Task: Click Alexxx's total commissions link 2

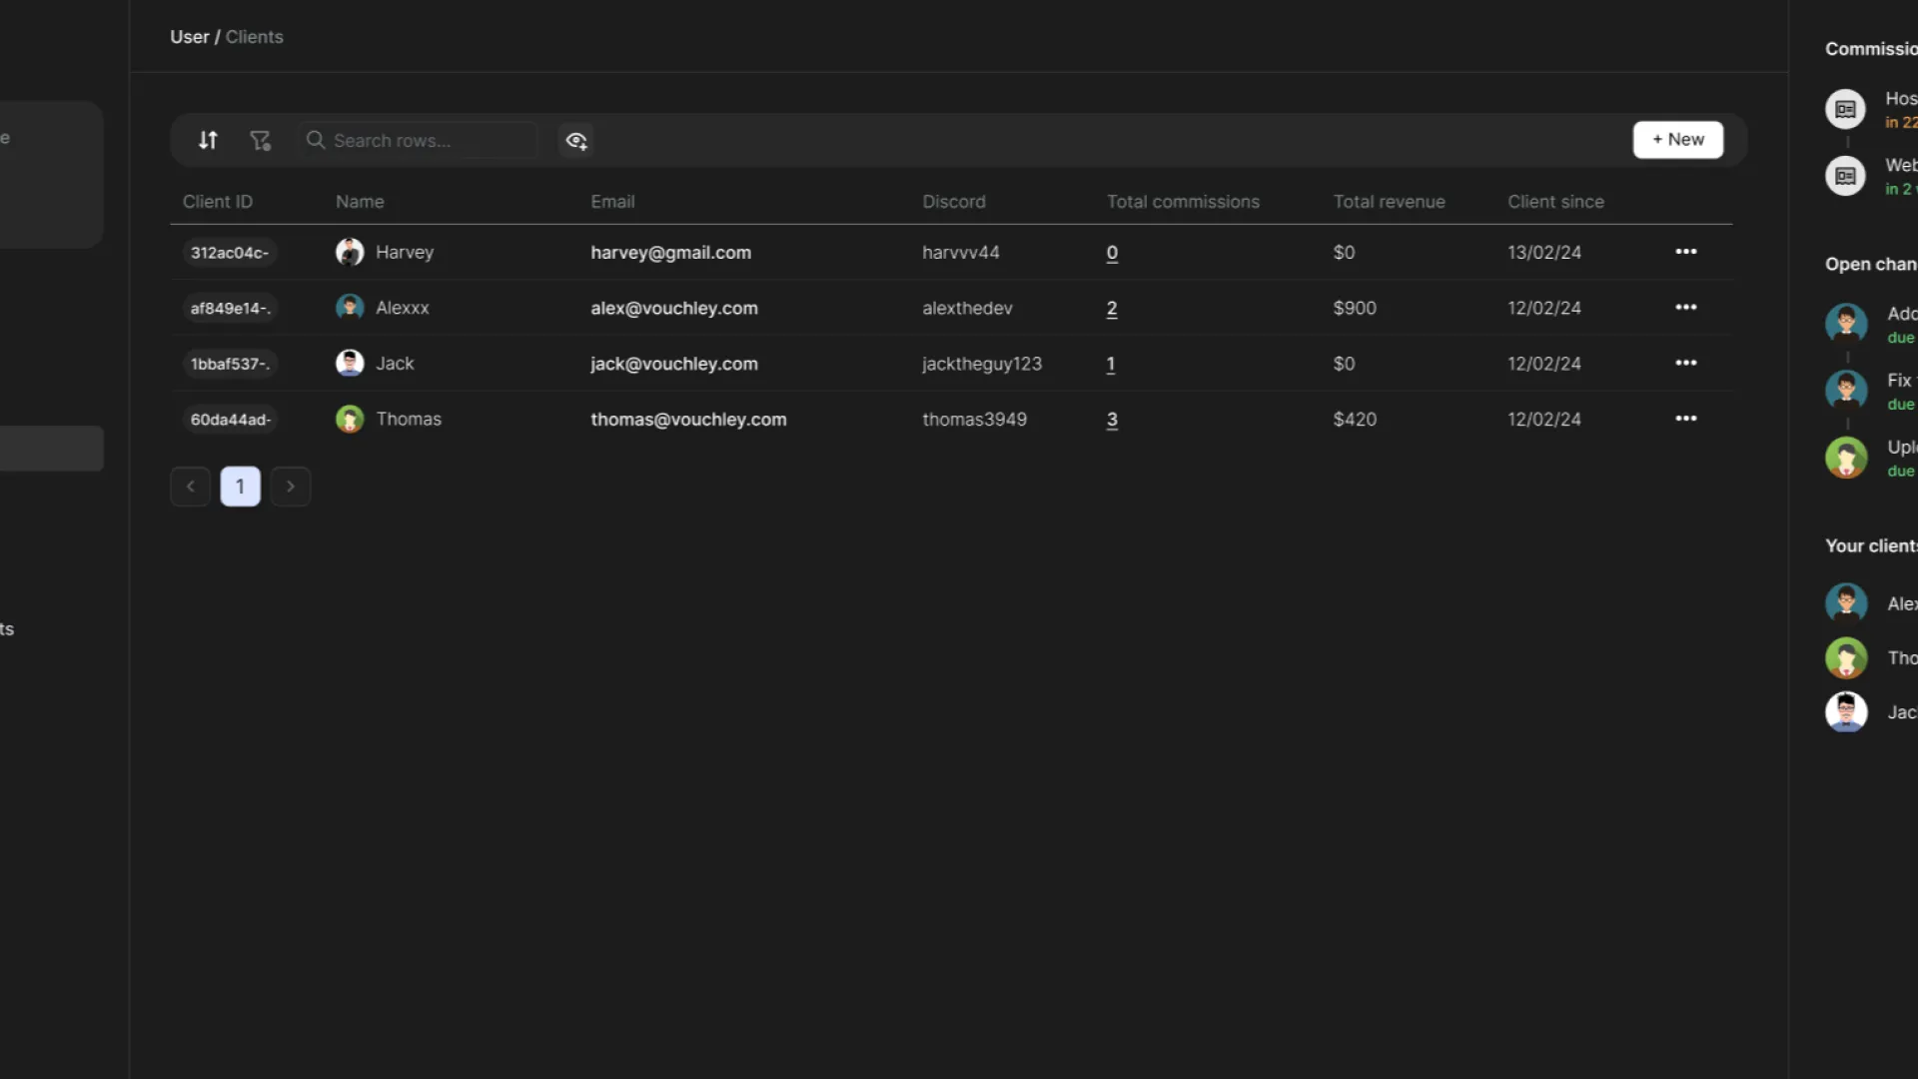Action: 1112,309
